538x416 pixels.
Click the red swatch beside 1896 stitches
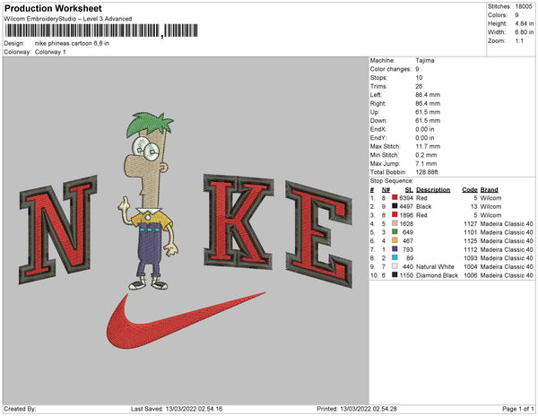395,214
